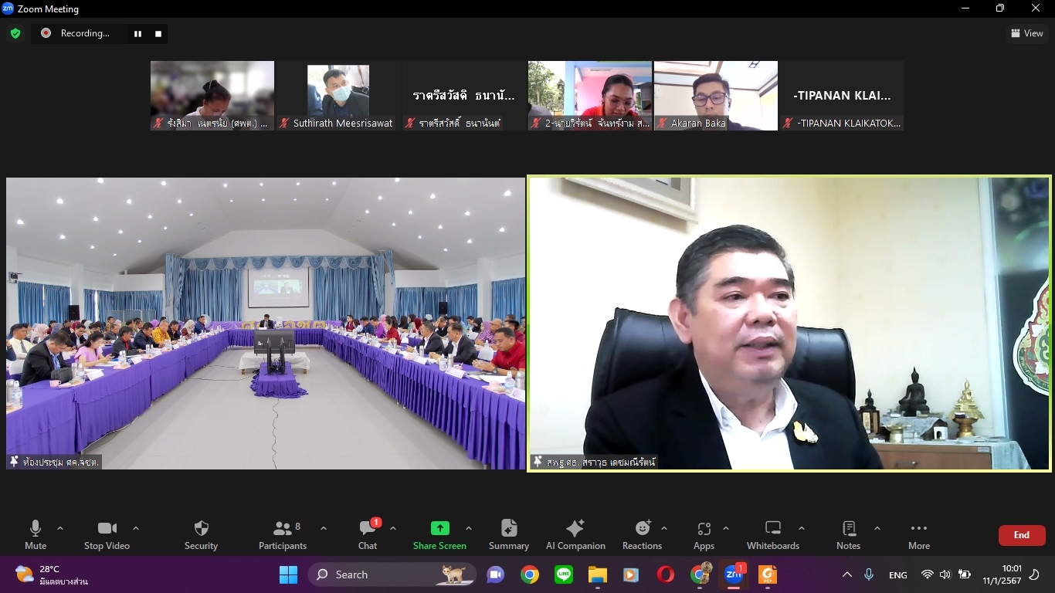Turn off camera with Stop Video
The height and width of the screenshot is (593, 1055).
tap(107, 534)
